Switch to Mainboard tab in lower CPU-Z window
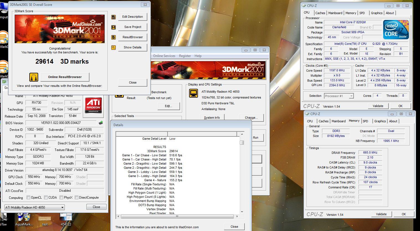Image resolution: width=420 pixels, height=231 pixels. (x=339, y=121)
